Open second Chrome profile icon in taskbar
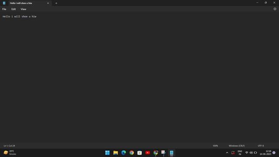 [156, 153]
